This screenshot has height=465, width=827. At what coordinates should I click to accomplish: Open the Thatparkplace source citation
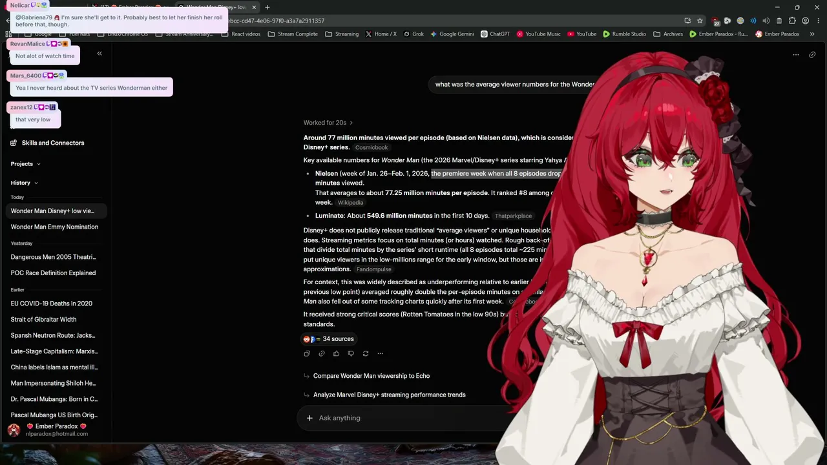point(514,216)
